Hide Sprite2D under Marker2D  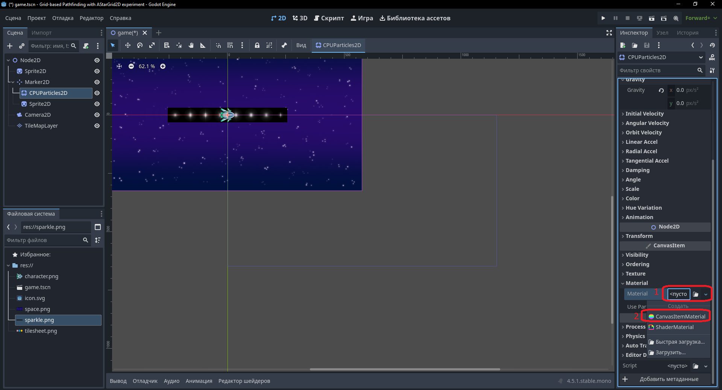pos(97,104)
